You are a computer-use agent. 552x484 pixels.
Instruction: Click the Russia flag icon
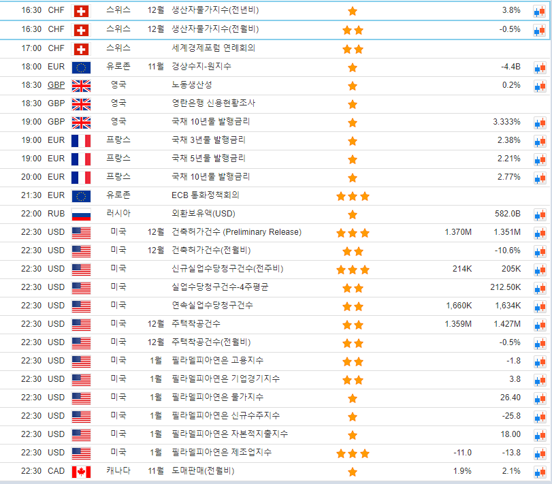click(81, 214)
